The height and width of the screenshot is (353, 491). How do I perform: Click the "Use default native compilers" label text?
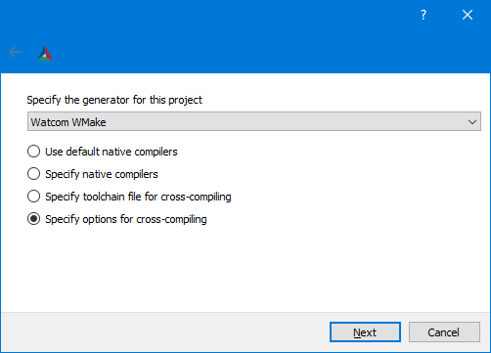112,152
